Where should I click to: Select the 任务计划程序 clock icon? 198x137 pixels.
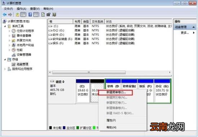coord(14,31)
